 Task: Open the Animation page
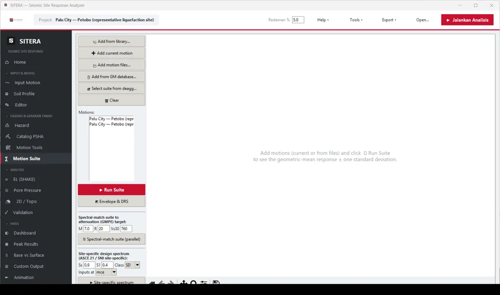click(x=36, y=278)
